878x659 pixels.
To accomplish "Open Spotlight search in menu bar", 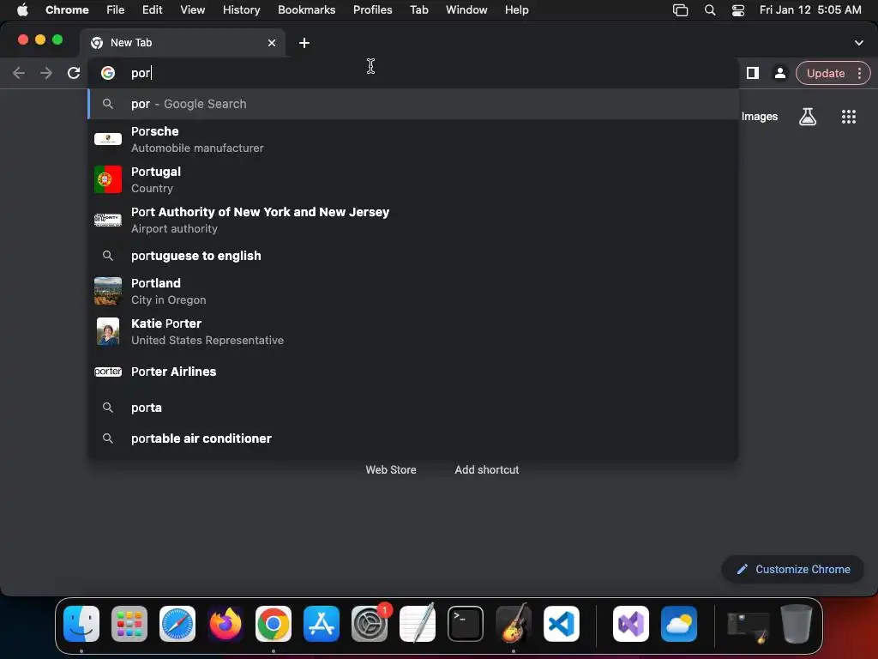I will pyautogui.click(x=709, y=10).
